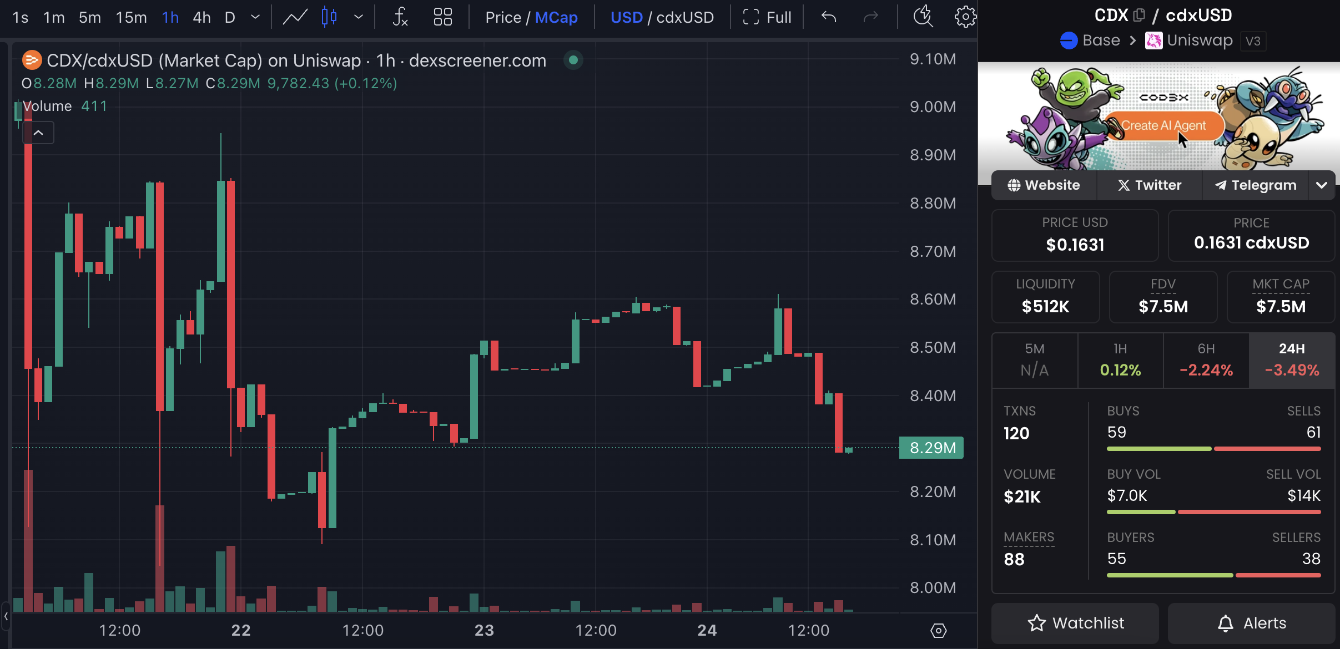The image size is (1340, 649).
Task: Select the candlestick chart type icon
Action: [329, 17]
